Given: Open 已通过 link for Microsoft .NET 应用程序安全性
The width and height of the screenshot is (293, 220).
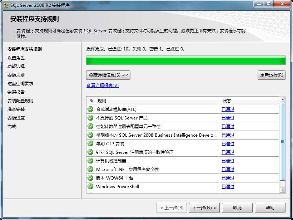Looking at the screenshot, I should tap(228, 170).
